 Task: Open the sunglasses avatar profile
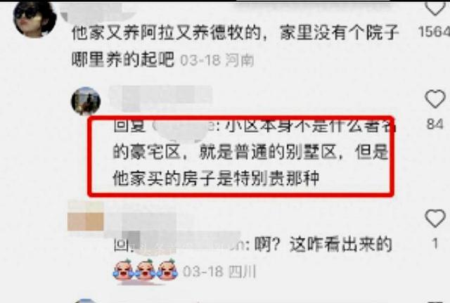[34, 19]
